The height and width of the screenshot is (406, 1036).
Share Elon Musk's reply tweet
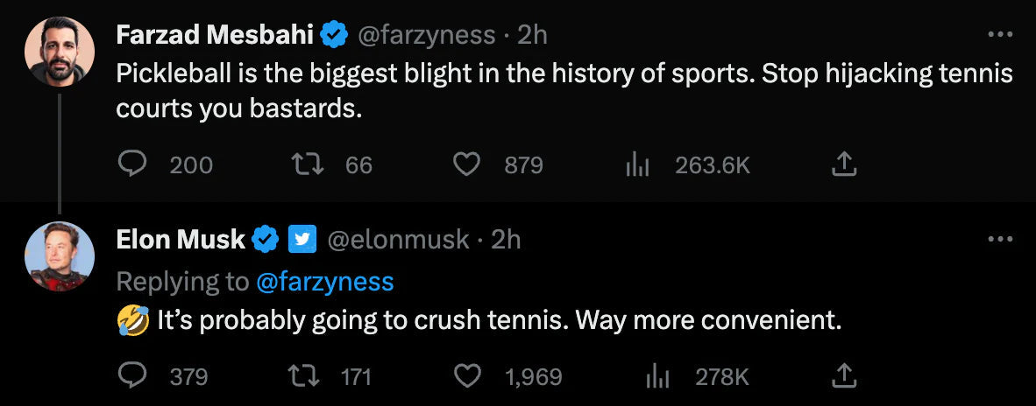pos(842,375)
